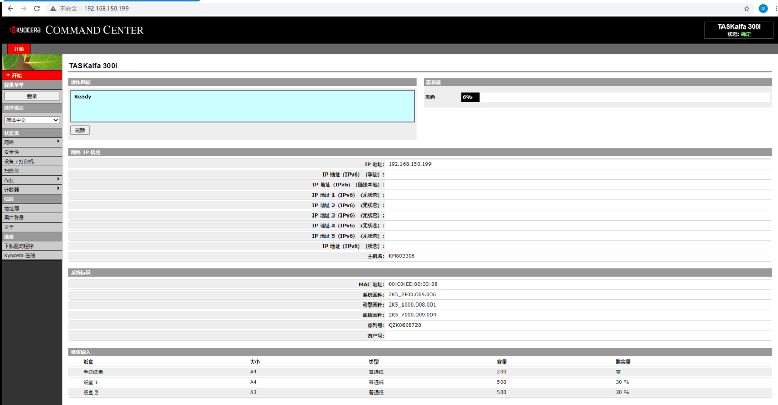
Task: Open 扫描仪 in the sidebar
Action: tap(32, 171)
